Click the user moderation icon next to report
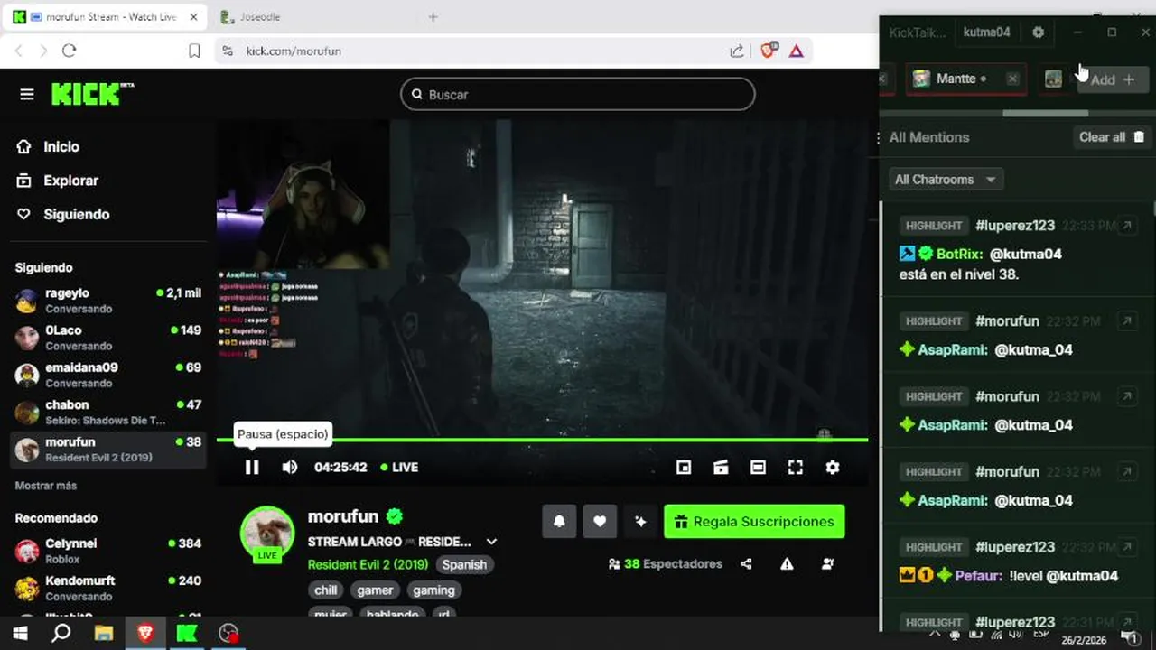Screen dimensions: 1156x650 (827, 564)
